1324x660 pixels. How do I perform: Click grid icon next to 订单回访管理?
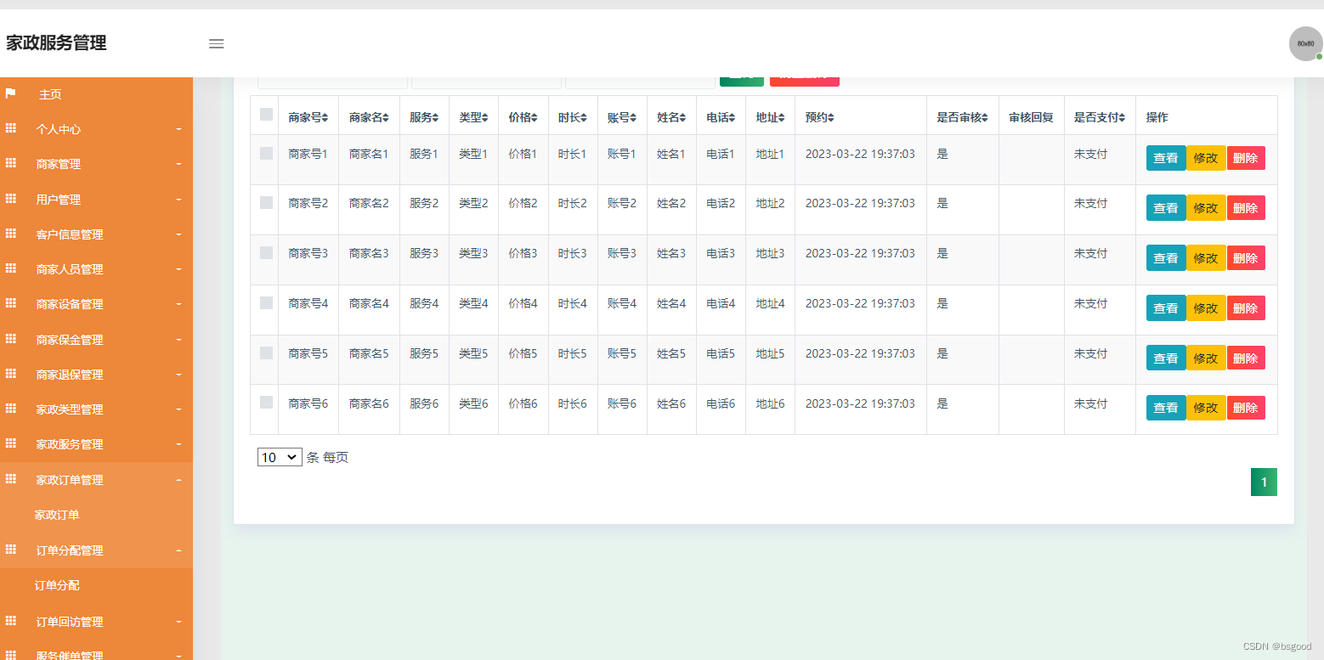click(x=11, y=621)
